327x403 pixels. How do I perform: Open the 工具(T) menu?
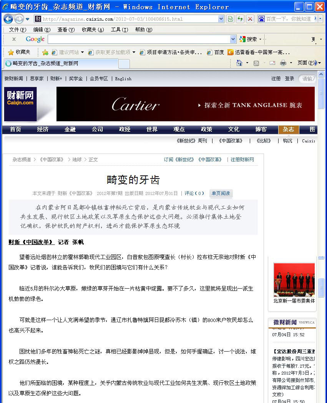[120, 30]
